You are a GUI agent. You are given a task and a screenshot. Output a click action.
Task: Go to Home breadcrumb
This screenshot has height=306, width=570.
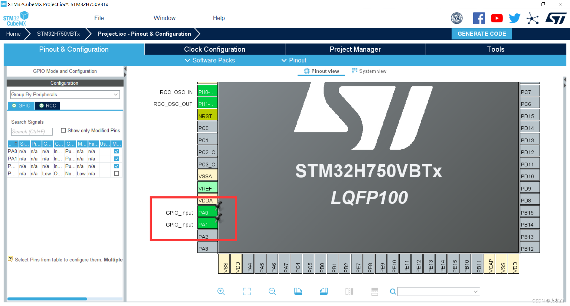coord(13,34)
